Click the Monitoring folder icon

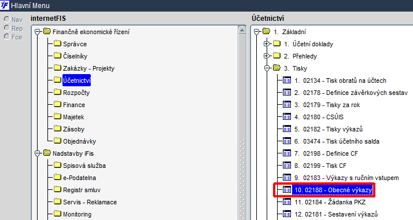[x=58, y=214]
